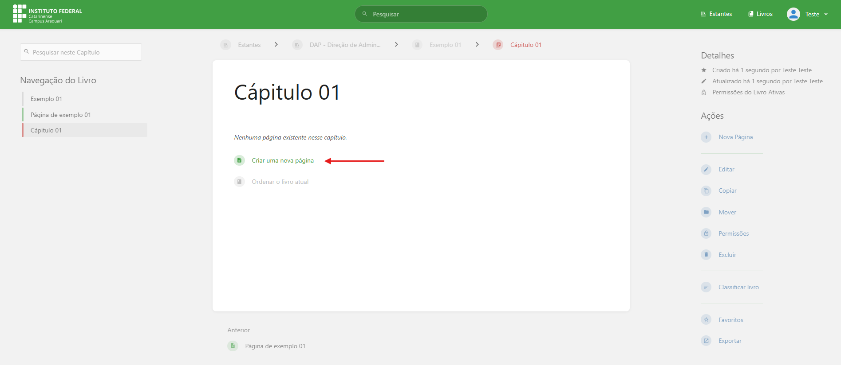Click the export icon beside Exportar
841x365 pixels.
(x=706, y=341)
